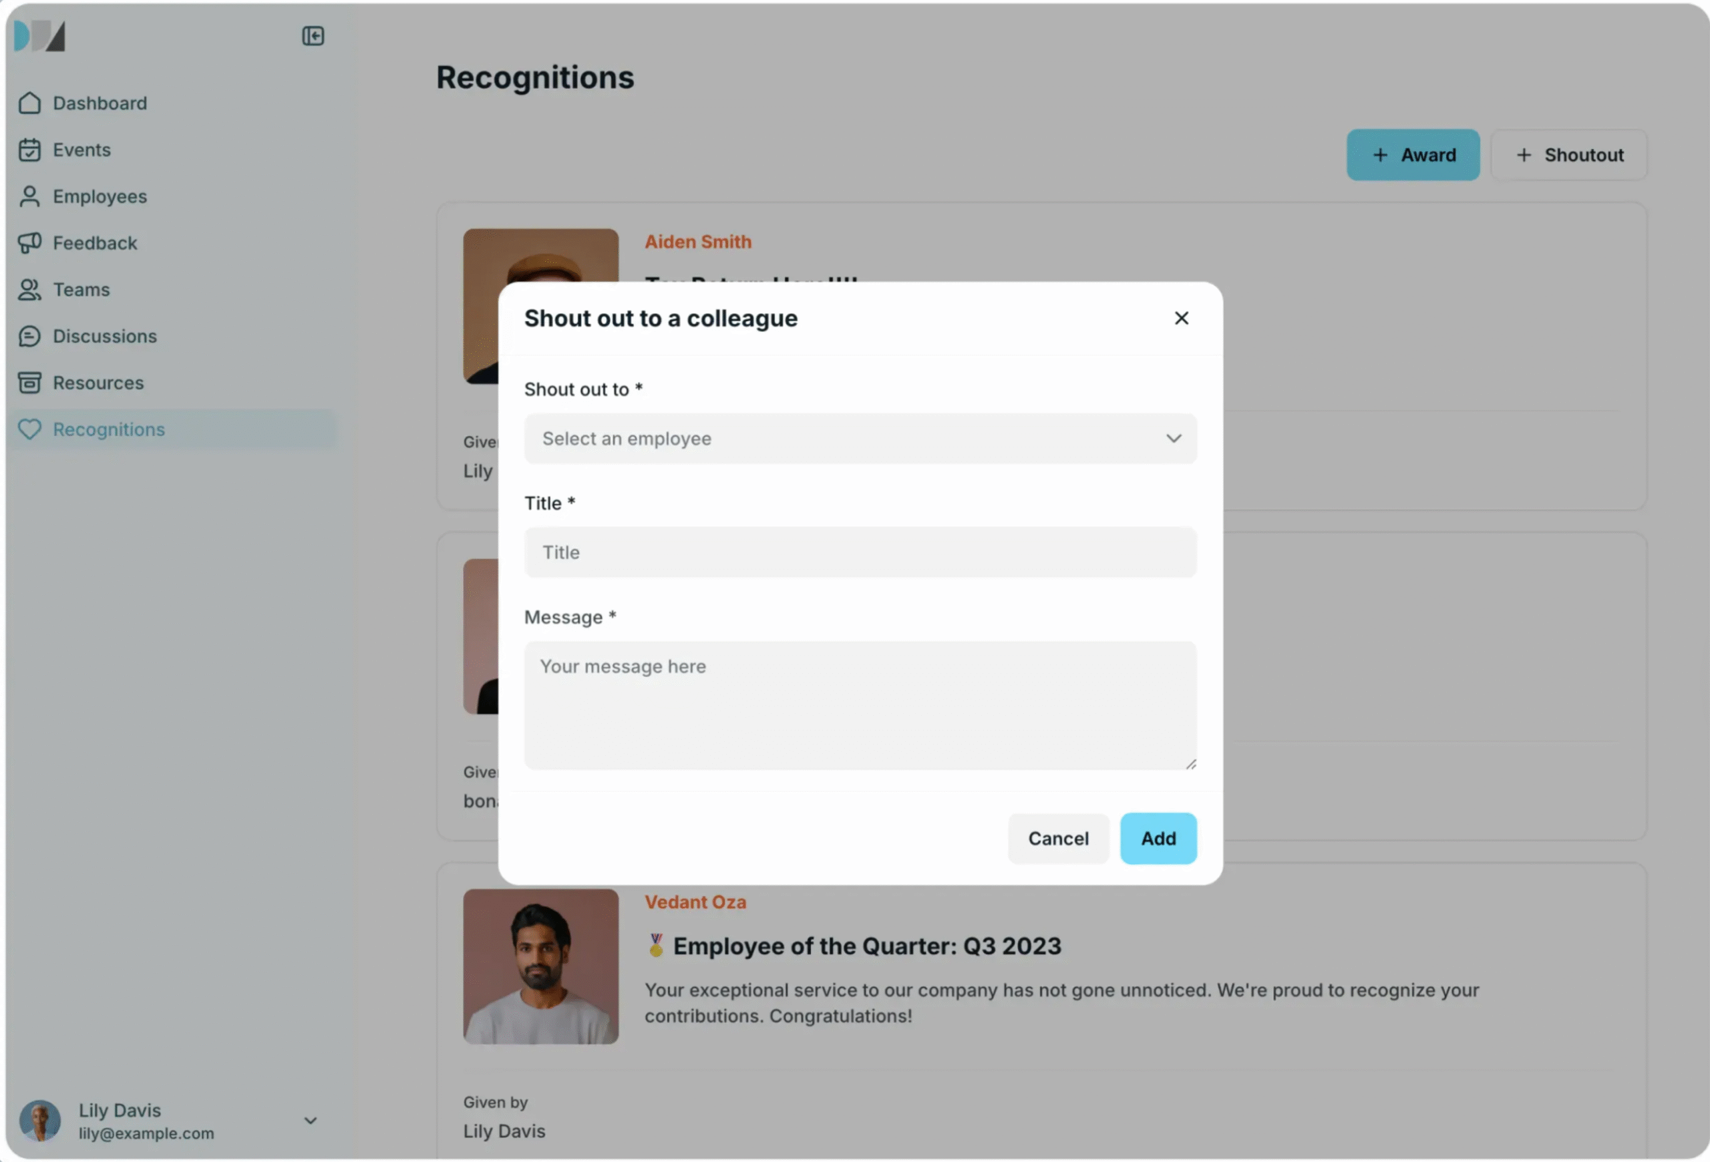The height and width of the screenshot is (1162, 1710).
Task: Click the Discussions chat bubble icon
Action: coord(29,336)
